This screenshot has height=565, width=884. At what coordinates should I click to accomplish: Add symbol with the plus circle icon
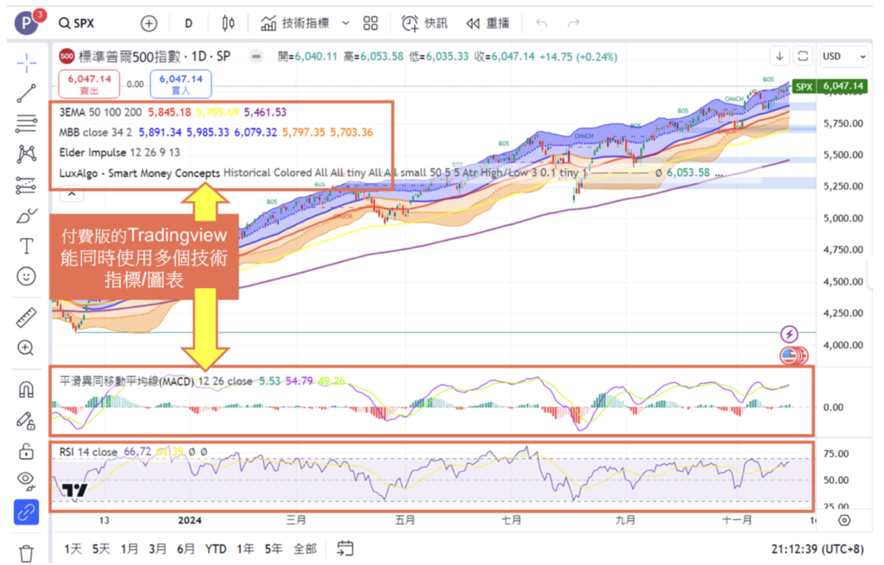(148, 23)
